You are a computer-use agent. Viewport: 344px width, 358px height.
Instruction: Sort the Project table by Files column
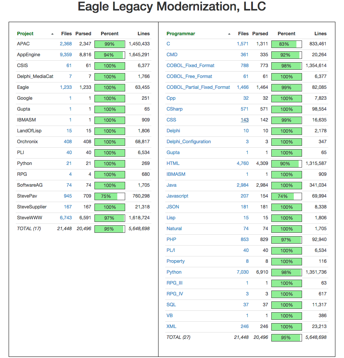tap(66, 34)
